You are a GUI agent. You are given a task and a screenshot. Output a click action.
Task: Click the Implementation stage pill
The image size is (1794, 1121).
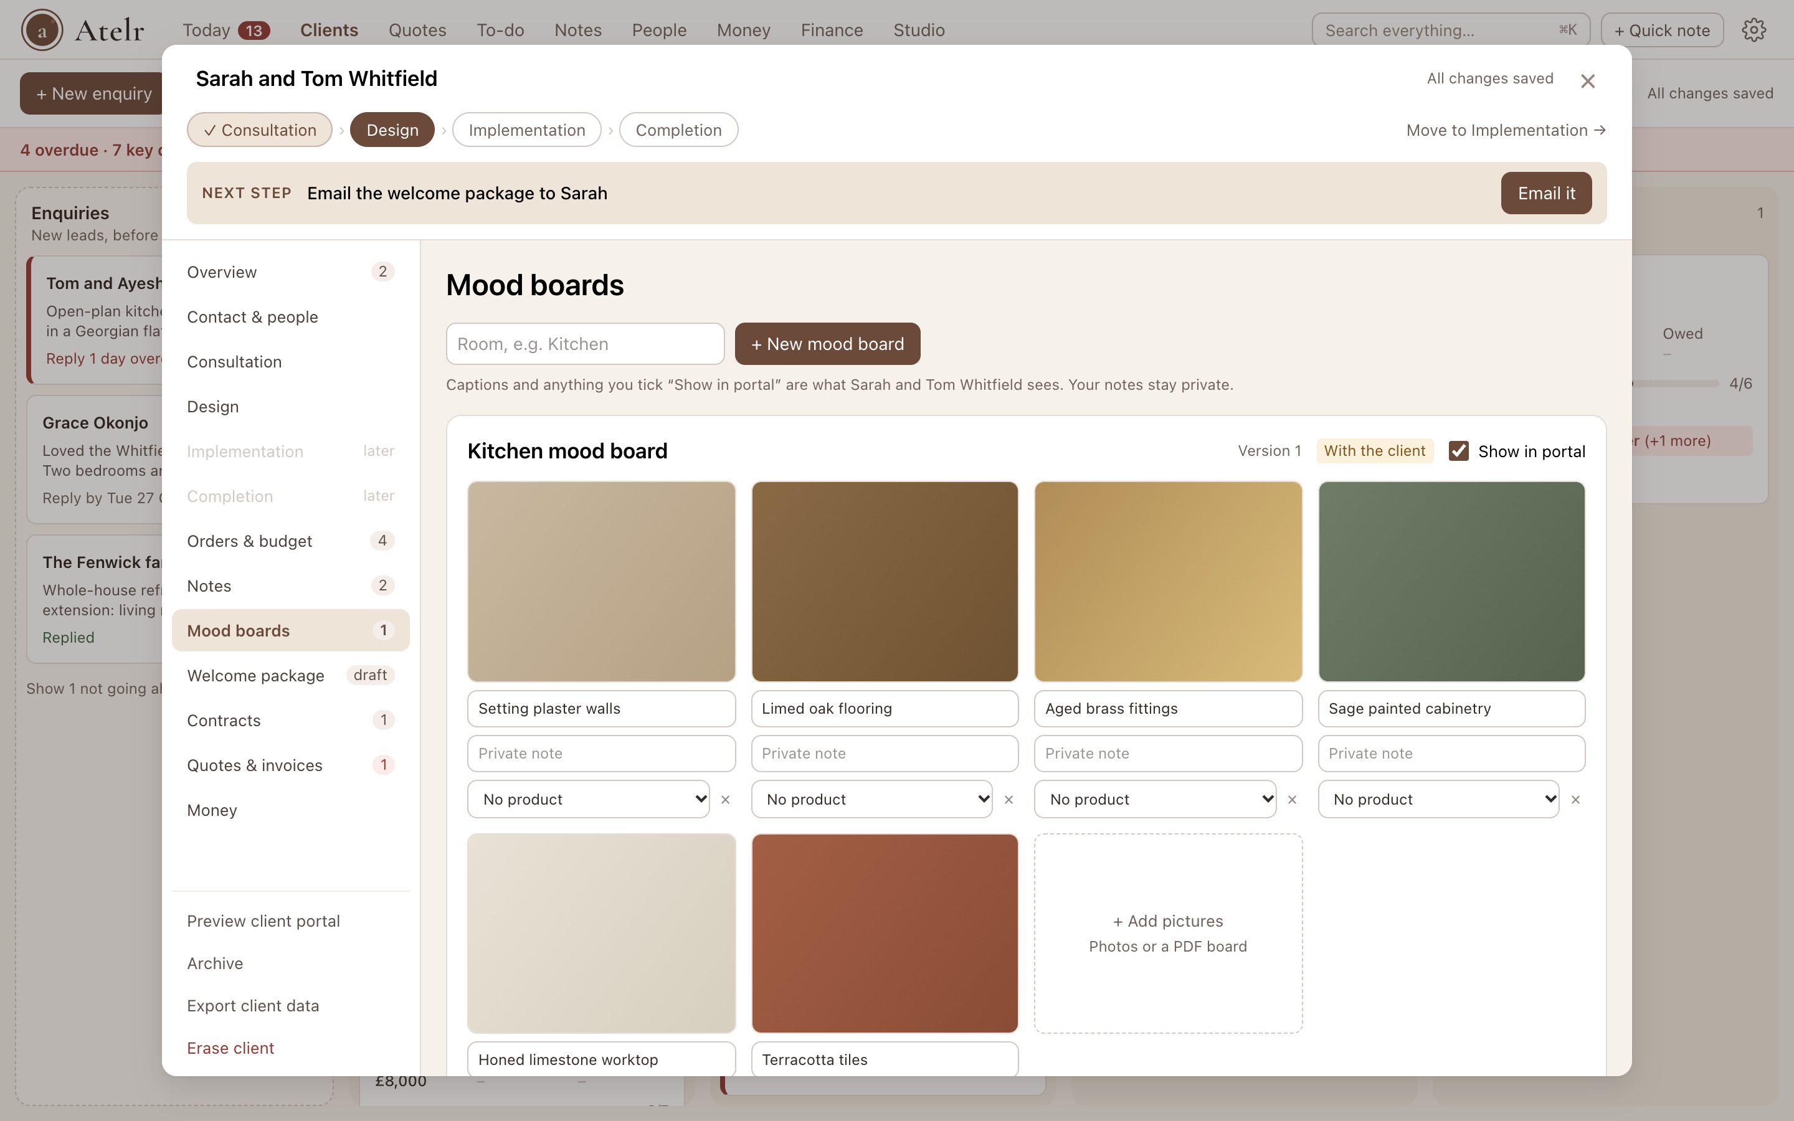coord(526,130)
